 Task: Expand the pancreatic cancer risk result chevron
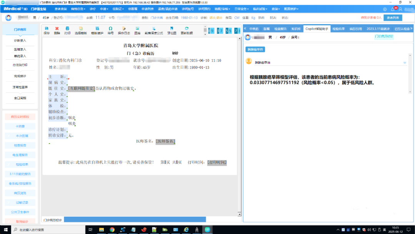pyautogui.click(x=405, y=62)
